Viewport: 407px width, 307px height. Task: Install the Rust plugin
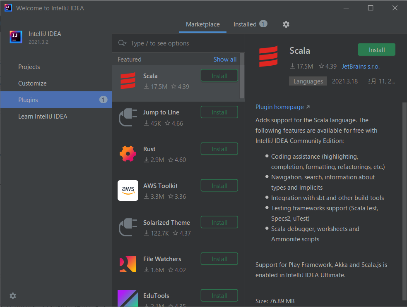tap(219, 149)
